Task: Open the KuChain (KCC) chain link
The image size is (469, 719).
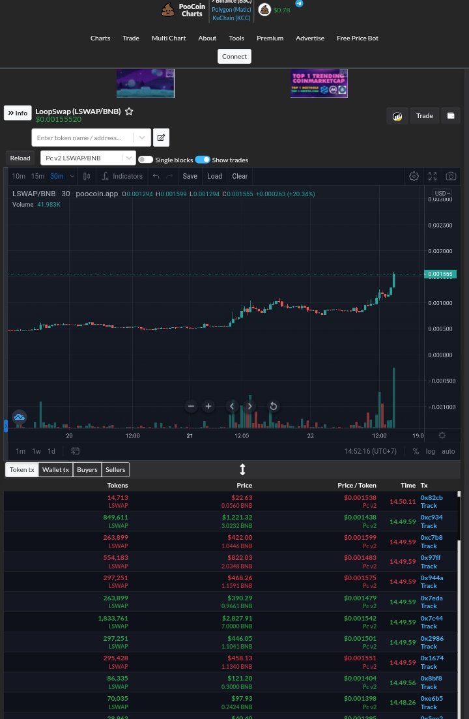Action: (x=231, y=18)
